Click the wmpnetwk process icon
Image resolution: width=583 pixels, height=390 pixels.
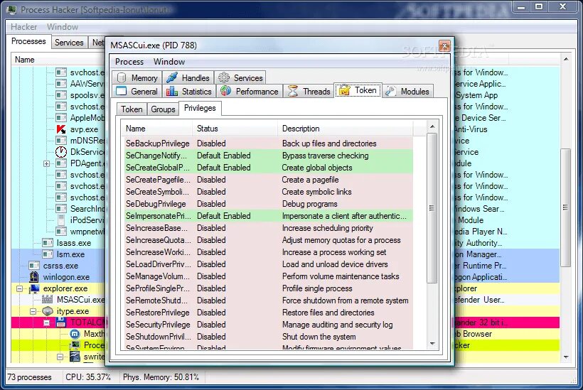tap(61, 232)
